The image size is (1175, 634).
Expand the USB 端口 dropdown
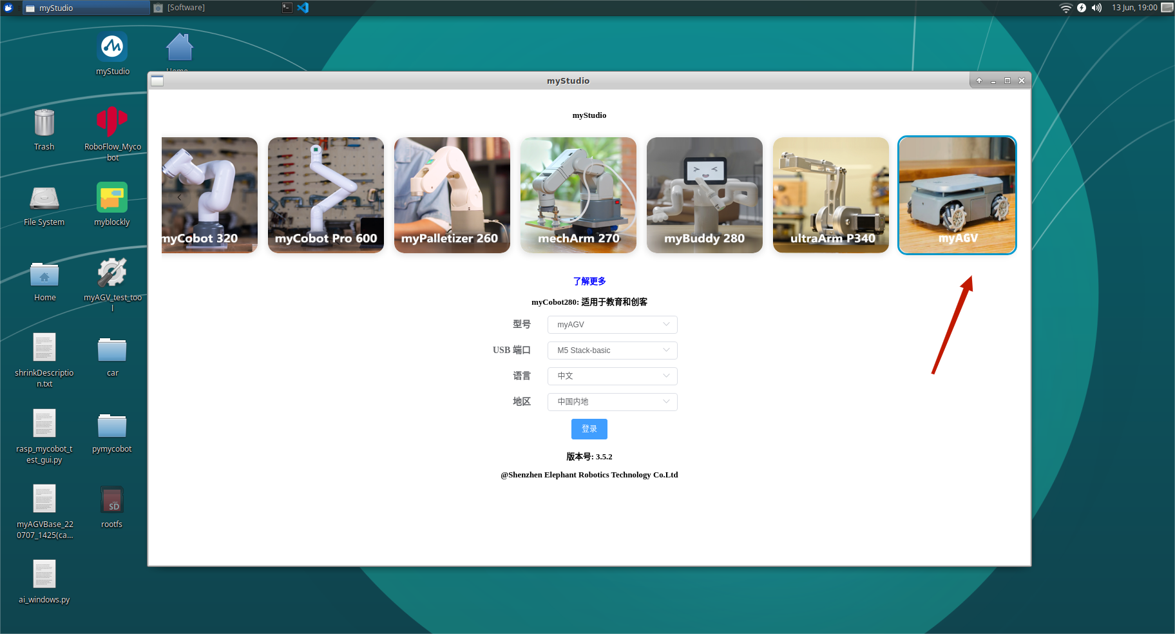[x=611, y=350]
